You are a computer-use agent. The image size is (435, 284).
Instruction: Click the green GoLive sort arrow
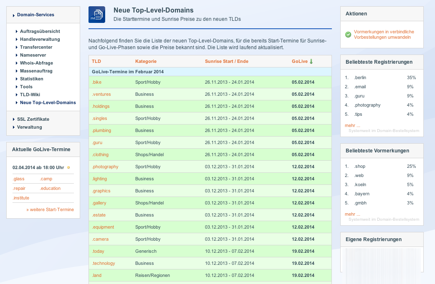pyautogui.click(x=311, y=62)
